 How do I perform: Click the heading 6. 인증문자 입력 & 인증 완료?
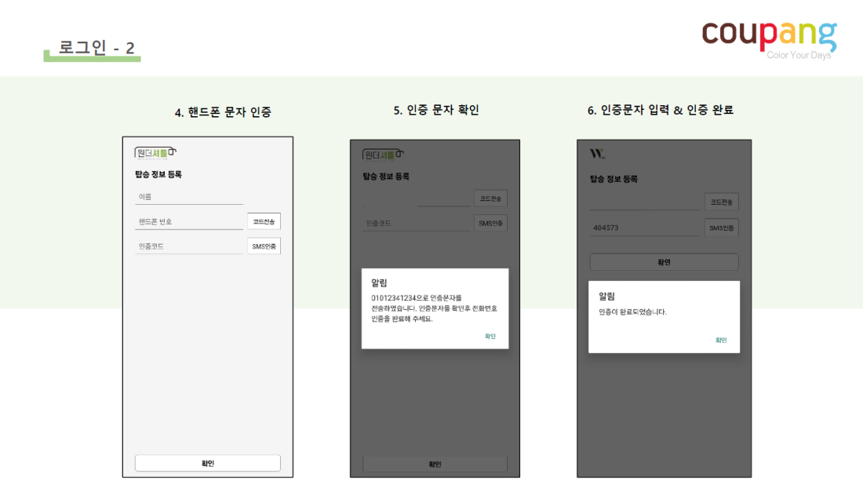point(660,110)
